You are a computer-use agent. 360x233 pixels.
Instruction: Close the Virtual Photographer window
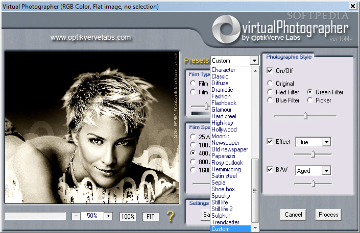pos(353,6)
